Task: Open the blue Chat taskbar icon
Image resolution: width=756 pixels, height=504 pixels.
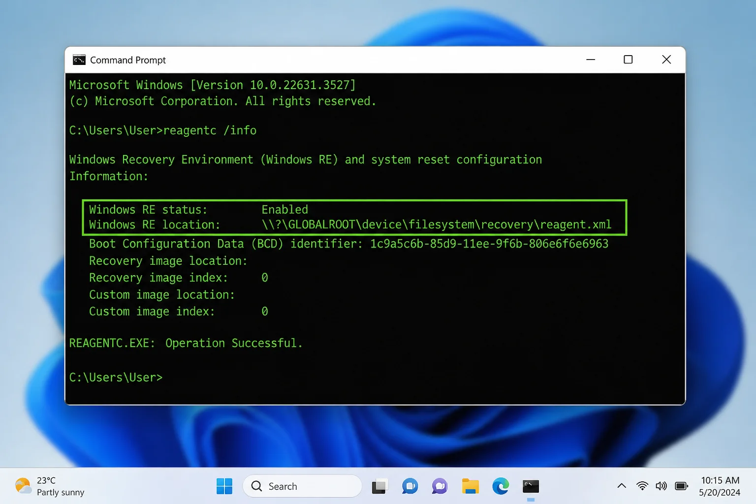Action: coord(410,486)
